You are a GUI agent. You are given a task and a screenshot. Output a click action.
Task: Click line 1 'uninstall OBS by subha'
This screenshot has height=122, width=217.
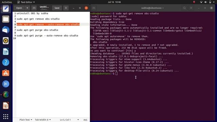coord(33,14)
